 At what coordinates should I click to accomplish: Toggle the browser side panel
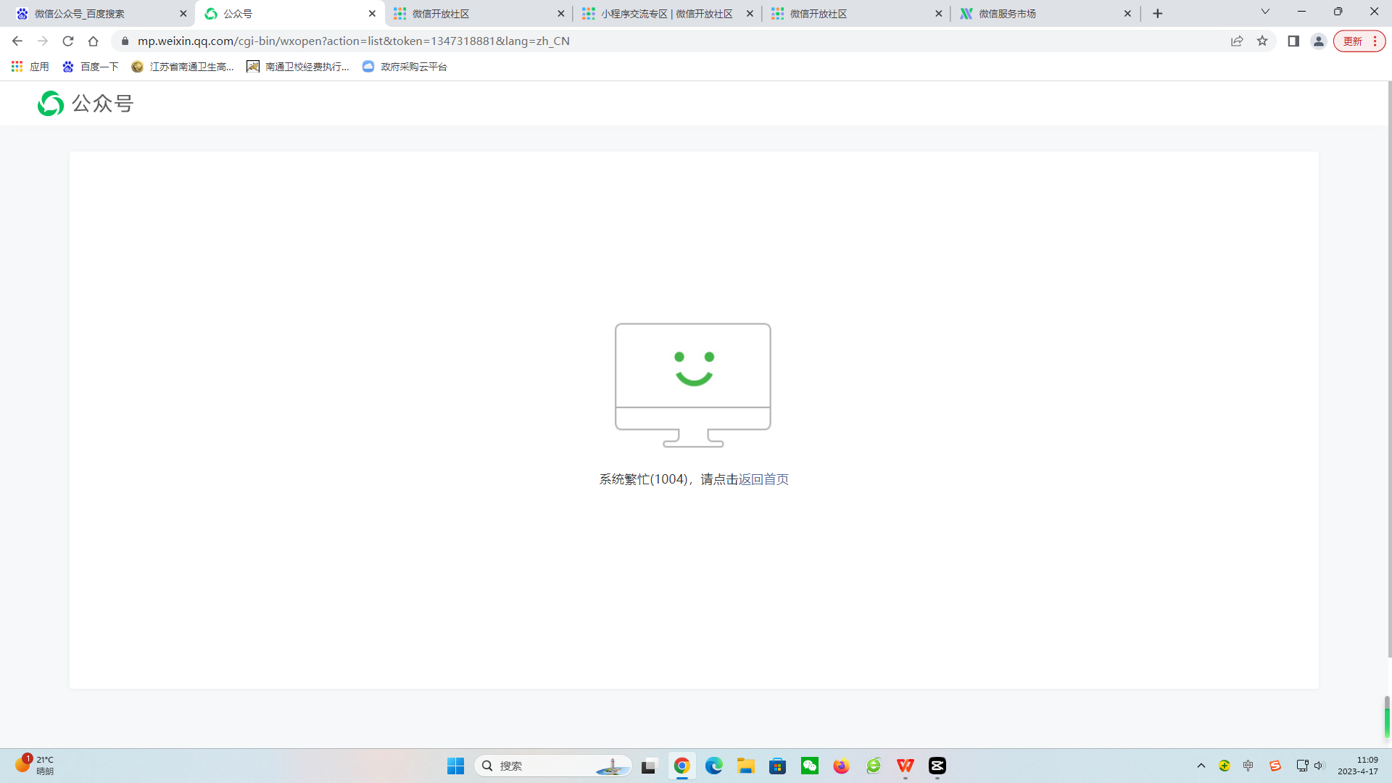[1293, 41]
